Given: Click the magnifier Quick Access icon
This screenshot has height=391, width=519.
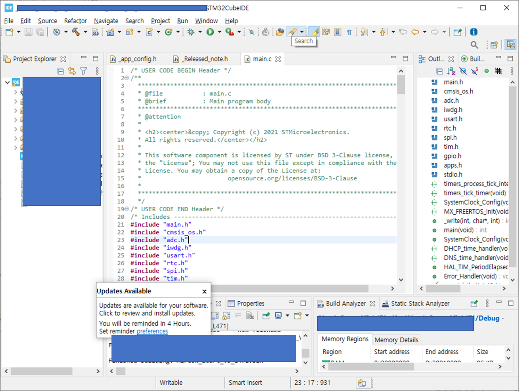Looking at the screenshot, I should click(x=474, y=44).
